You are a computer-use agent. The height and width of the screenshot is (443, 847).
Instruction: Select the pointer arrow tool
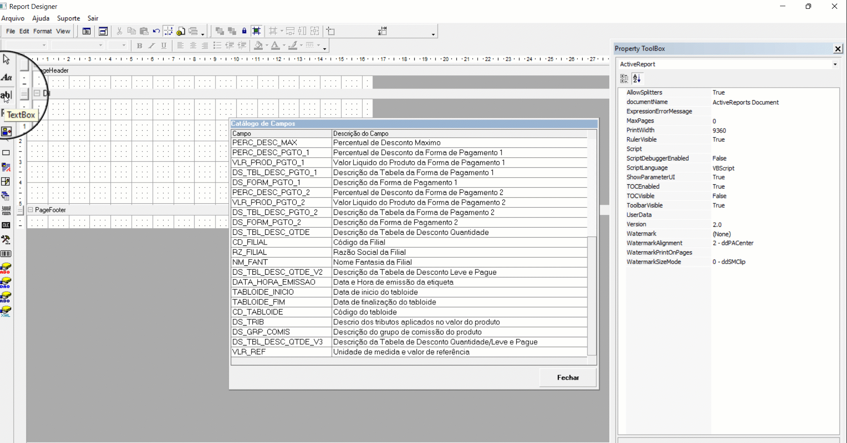pyautogui.click(x=6, y=59)
